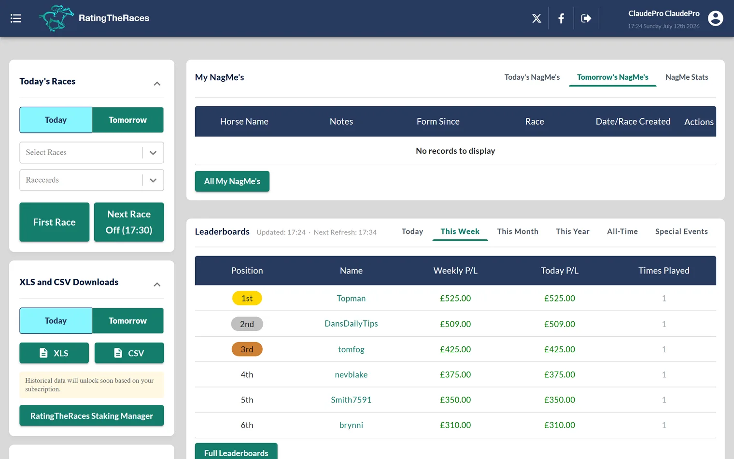Open Topman's leaderboard profile
The image size is (734, 459).
pos(351,299)
